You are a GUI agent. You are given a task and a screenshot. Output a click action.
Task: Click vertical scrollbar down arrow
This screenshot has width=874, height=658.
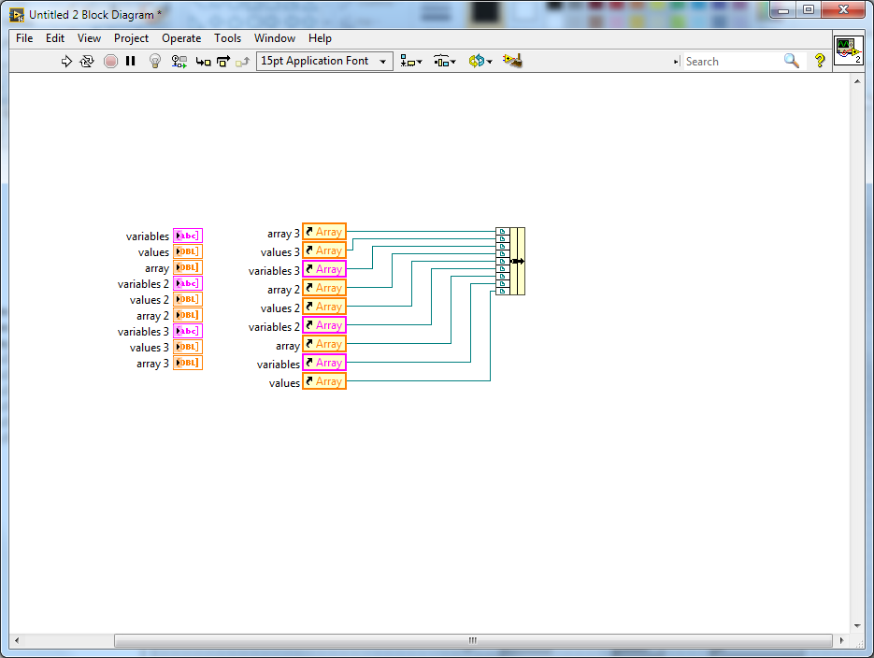click(857, 625)
